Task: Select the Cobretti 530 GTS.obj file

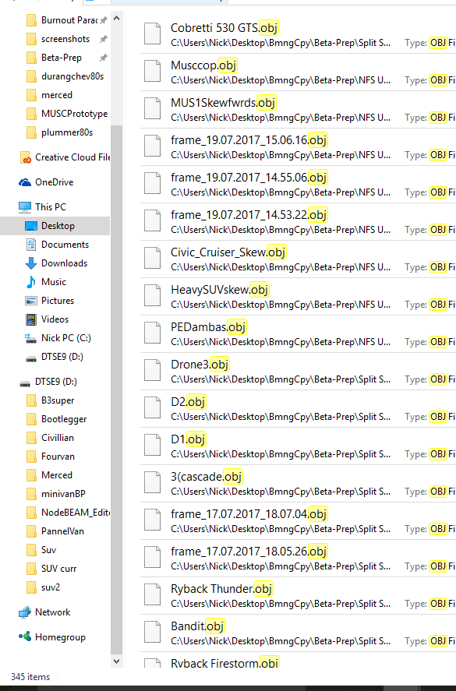Action: point(298,35)
